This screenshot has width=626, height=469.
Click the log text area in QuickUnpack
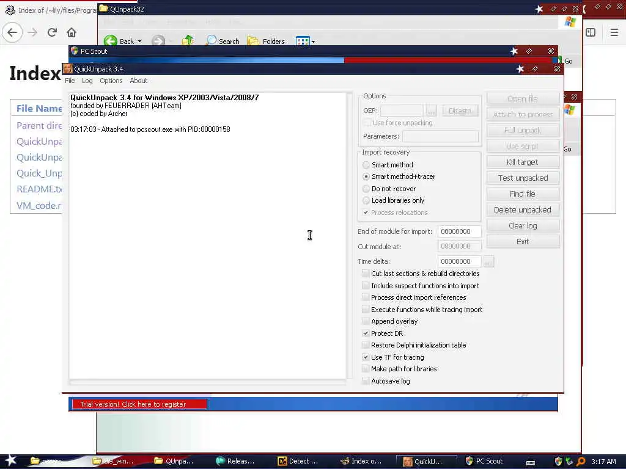[x=208, y=236]
